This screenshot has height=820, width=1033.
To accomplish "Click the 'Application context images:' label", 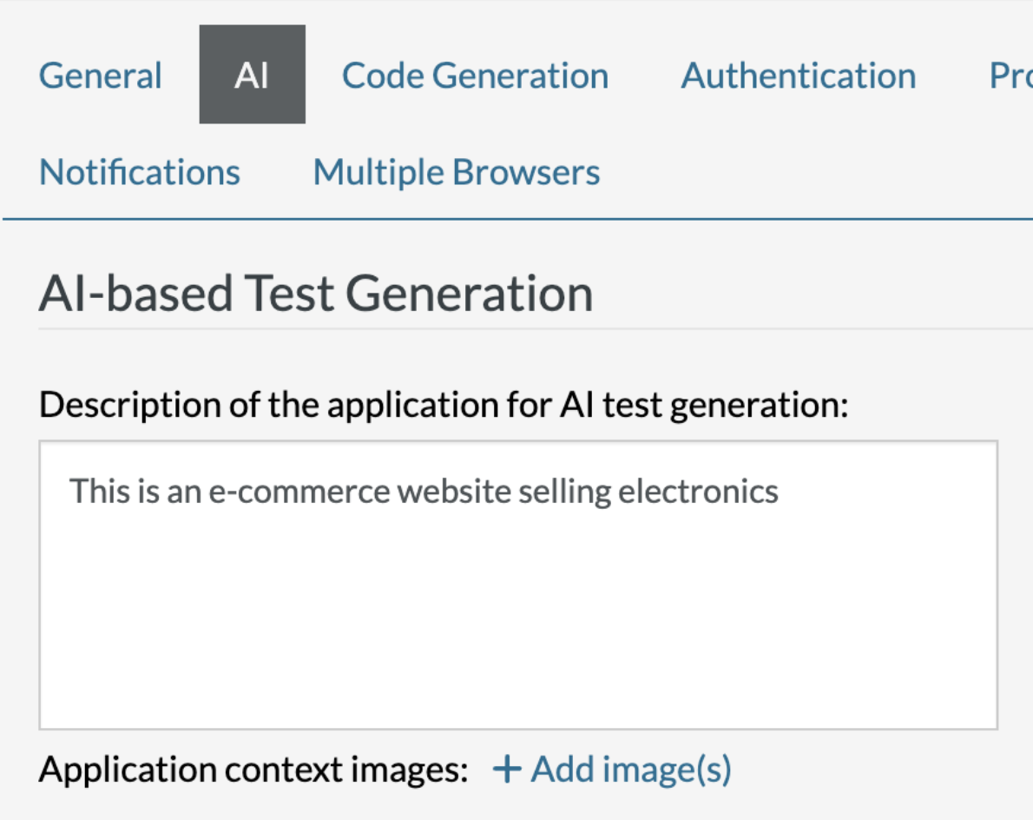I will point(253,770).
